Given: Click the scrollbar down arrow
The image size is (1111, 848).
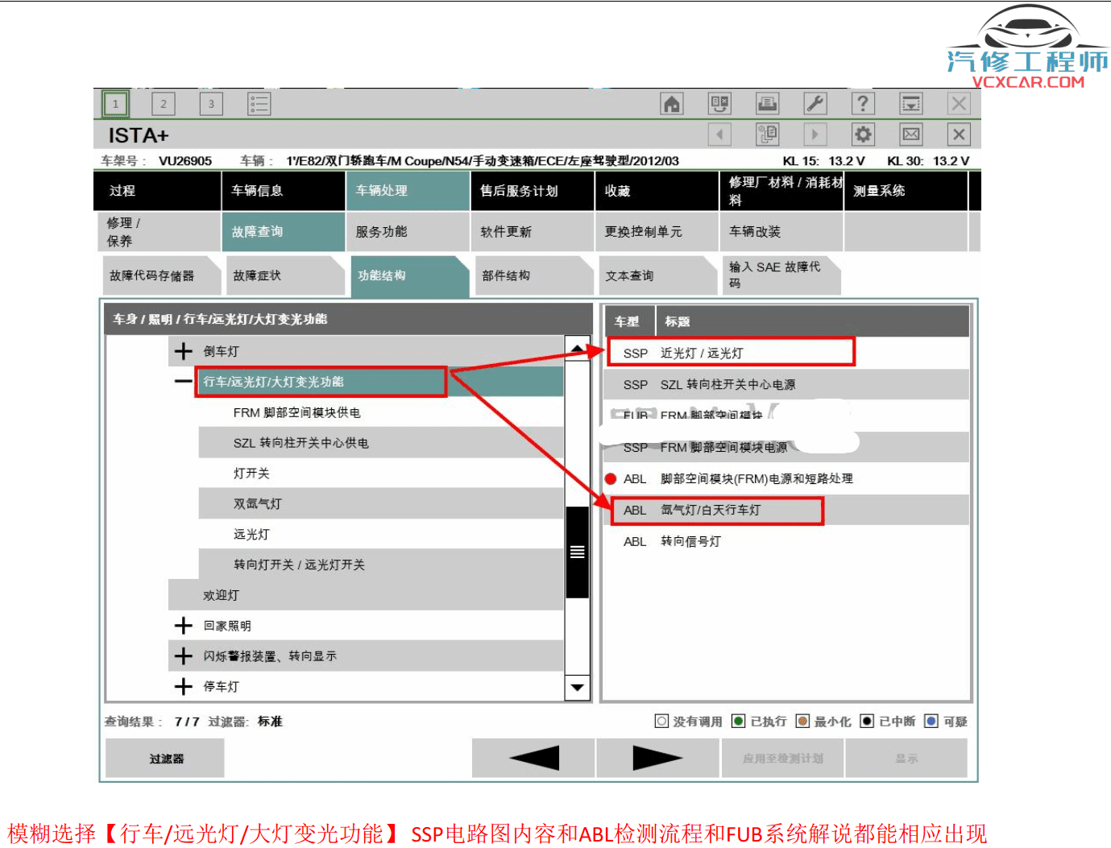Looking at the screenshot, I should (x=577, y=687).
